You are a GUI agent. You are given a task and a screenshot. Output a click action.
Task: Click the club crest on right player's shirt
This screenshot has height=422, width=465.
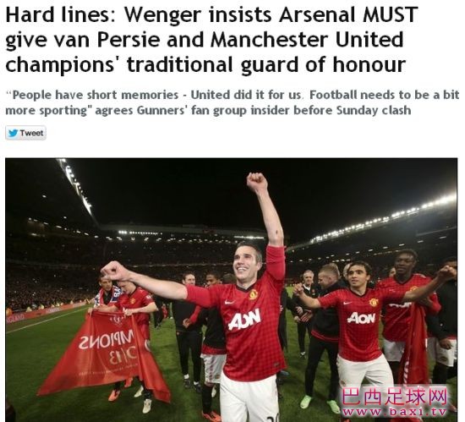(374, 302)
